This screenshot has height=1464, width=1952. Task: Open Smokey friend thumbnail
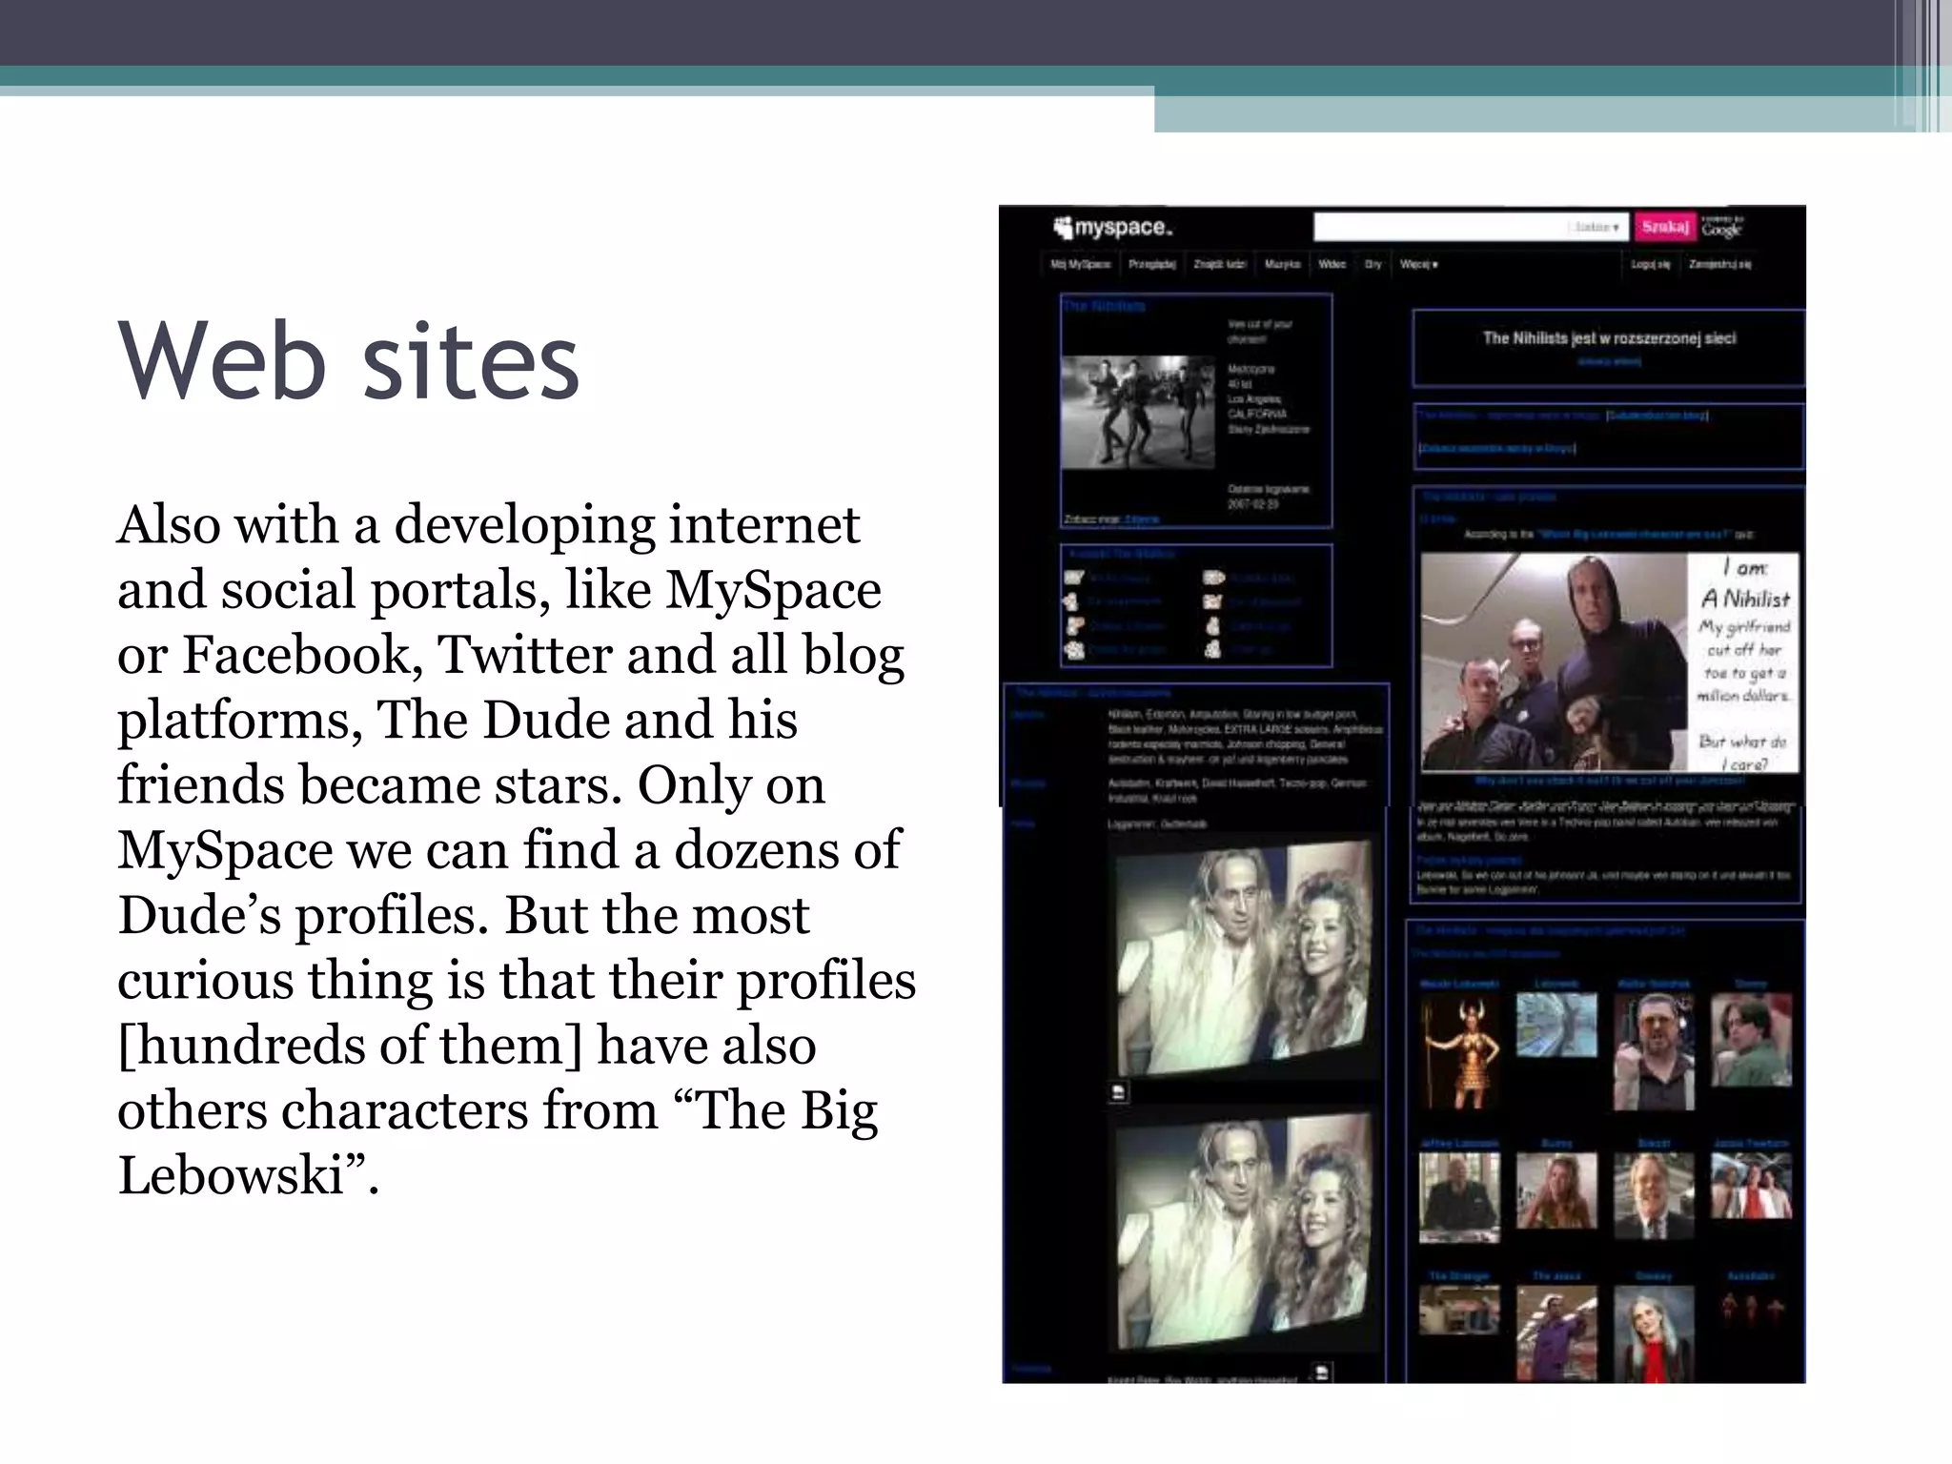coord(1654,1332)
